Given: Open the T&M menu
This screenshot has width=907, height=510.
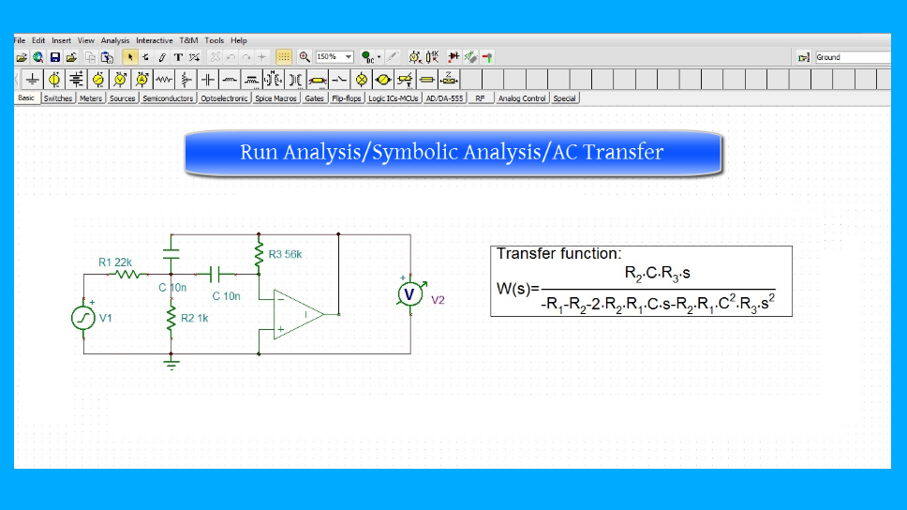Looking at the screenshot, I should click(188, 40).
